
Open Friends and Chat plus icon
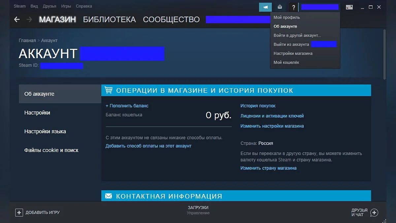(x=374, y=212)
